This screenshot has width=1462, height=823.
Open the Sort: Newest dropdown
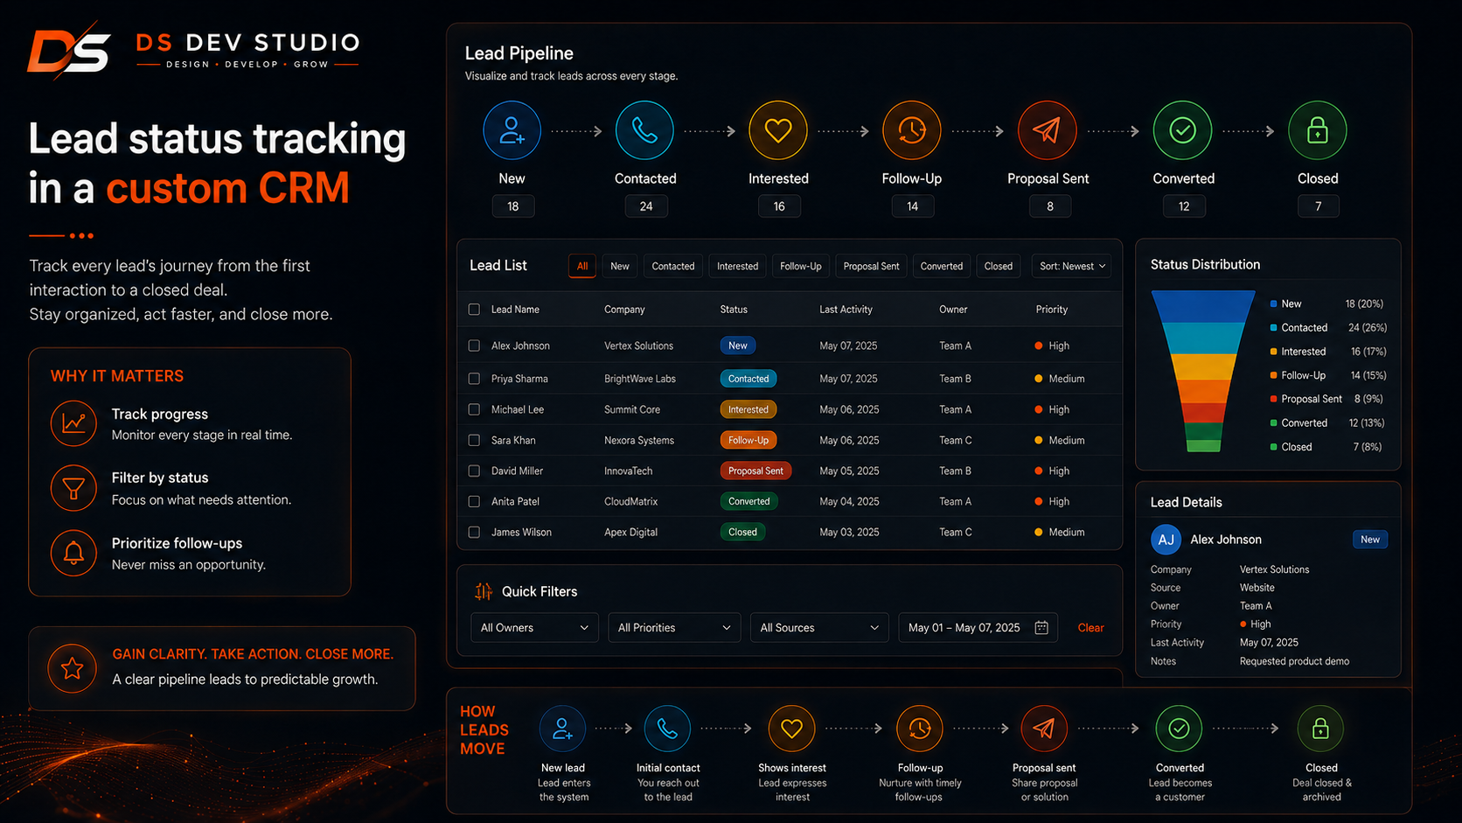1072,266
